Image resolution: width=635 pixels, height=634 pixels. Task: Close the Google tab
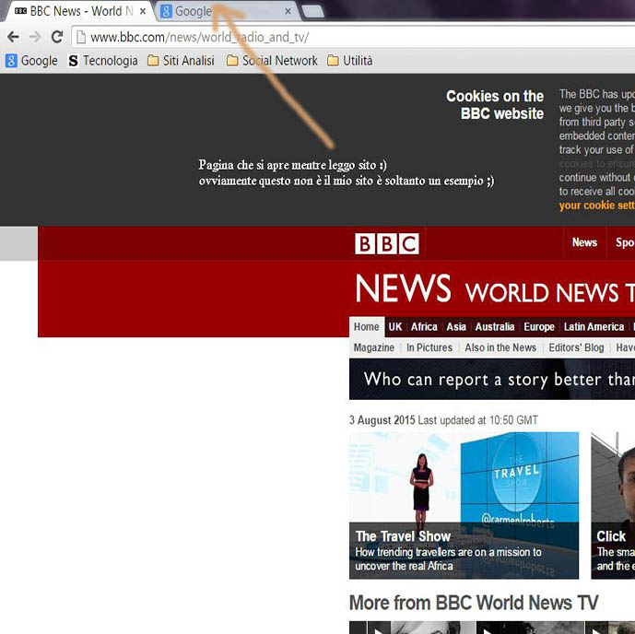click(288, 11)
